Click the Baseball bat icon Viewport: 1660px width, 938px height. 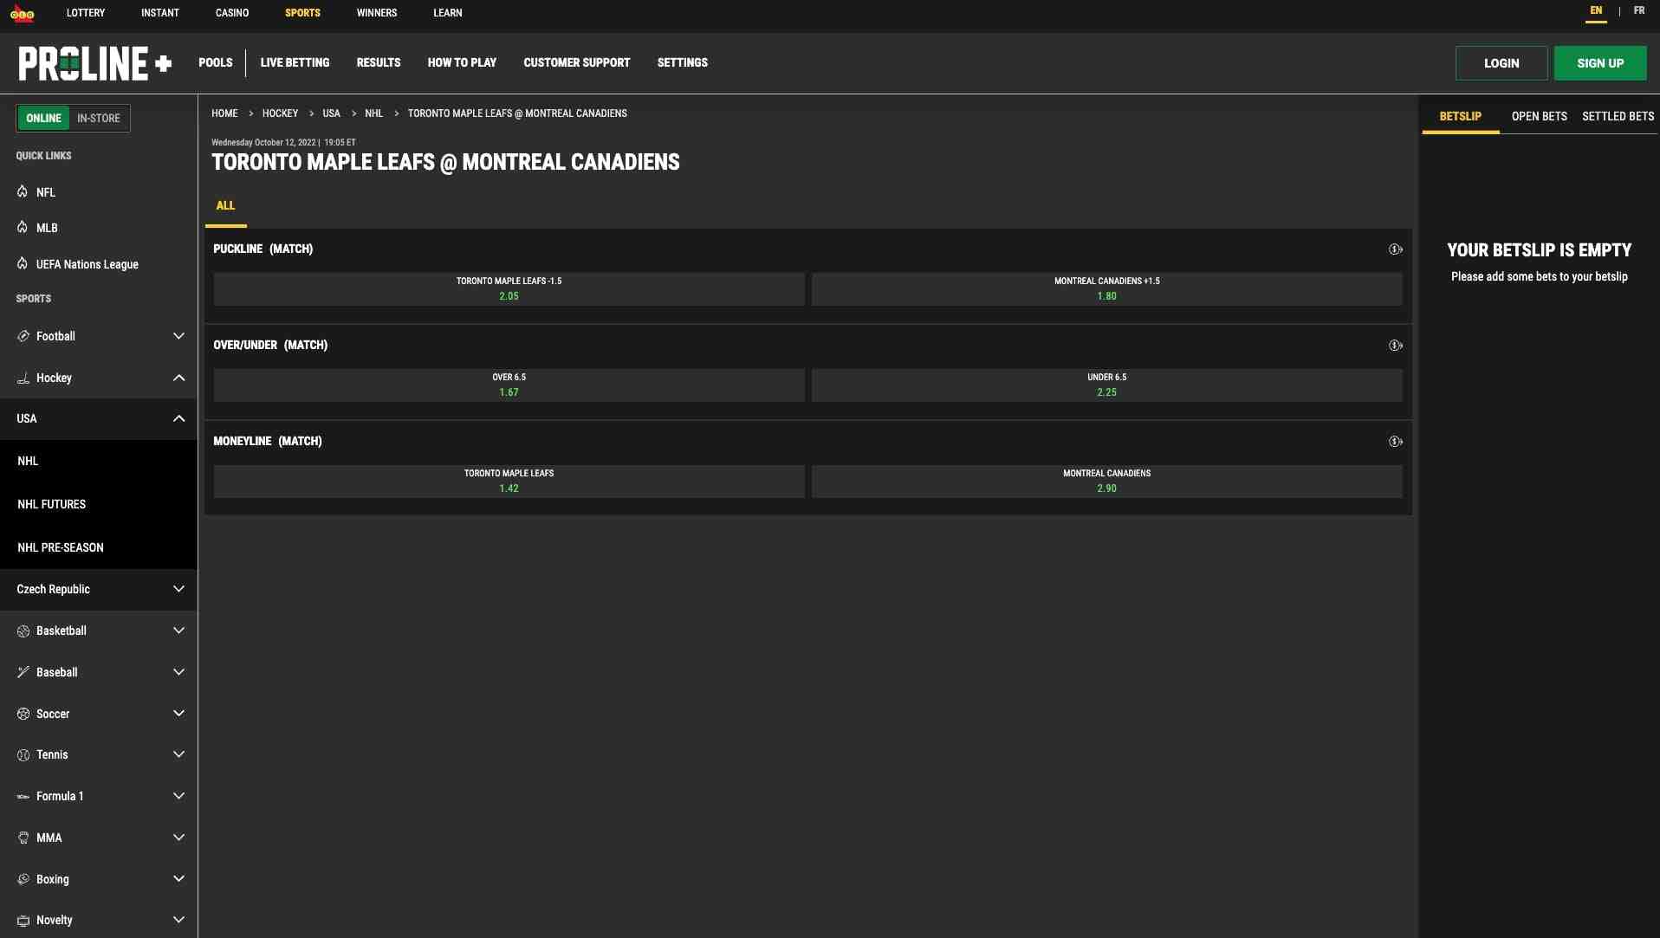point(23,672)
